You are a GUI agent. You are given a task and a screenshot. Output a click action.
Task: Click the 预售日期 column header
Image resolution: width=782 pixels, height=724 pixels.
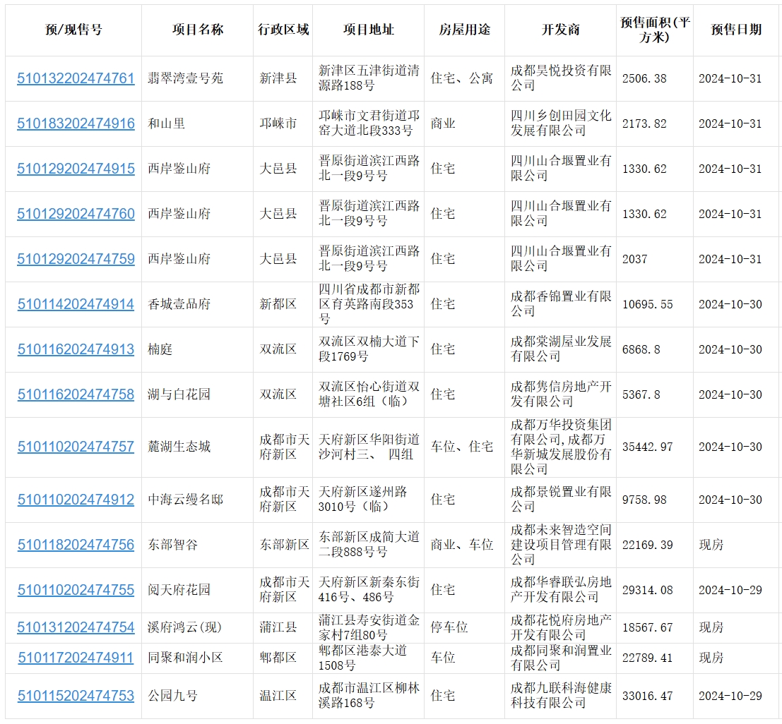(736, 30)
